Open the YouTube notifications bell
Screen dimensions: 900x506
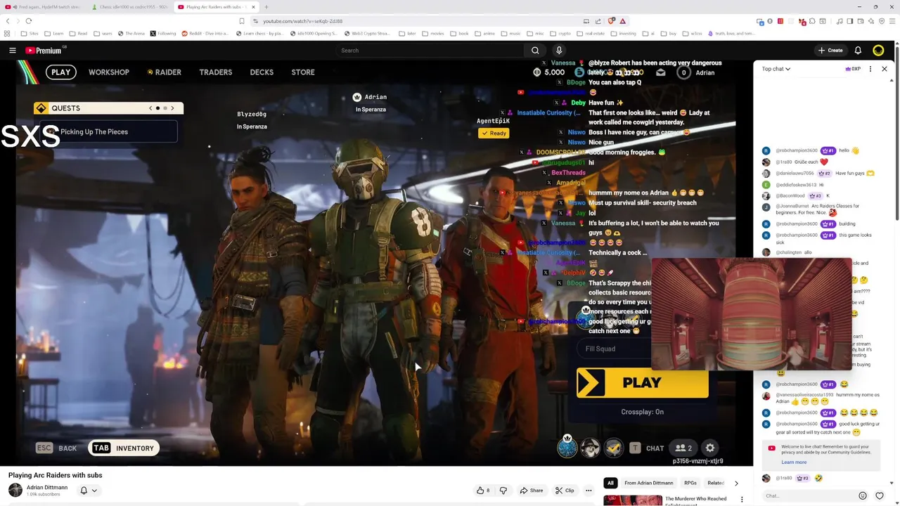pos(858,51)
